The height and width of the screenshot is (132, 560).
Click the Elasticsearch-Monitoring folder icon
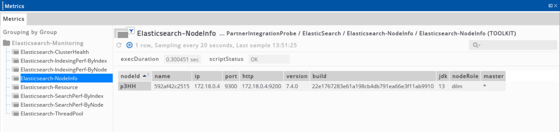point(6,43)
